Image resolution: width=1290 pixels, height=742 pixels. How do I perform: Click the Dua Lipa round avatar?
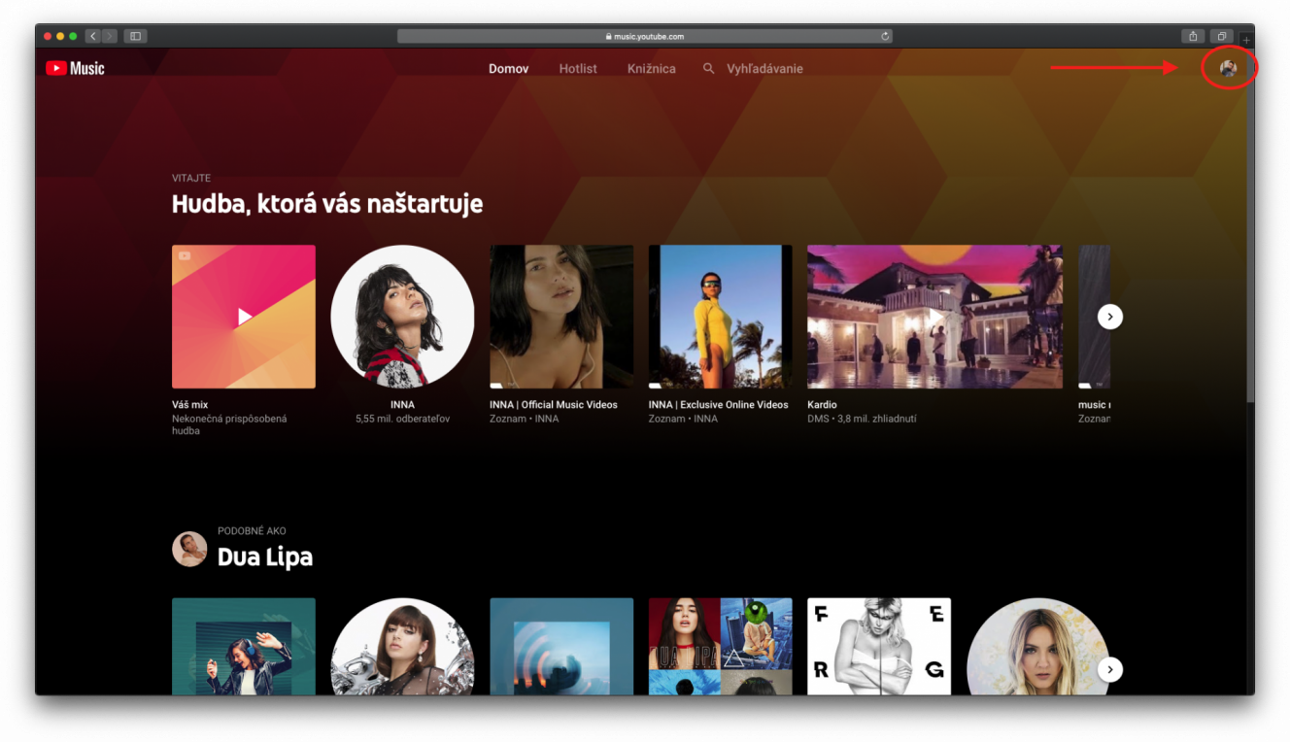pos(189,549)
